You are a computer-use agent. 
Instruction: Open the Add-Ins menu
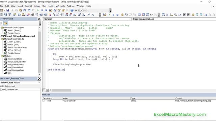[71, 6]
